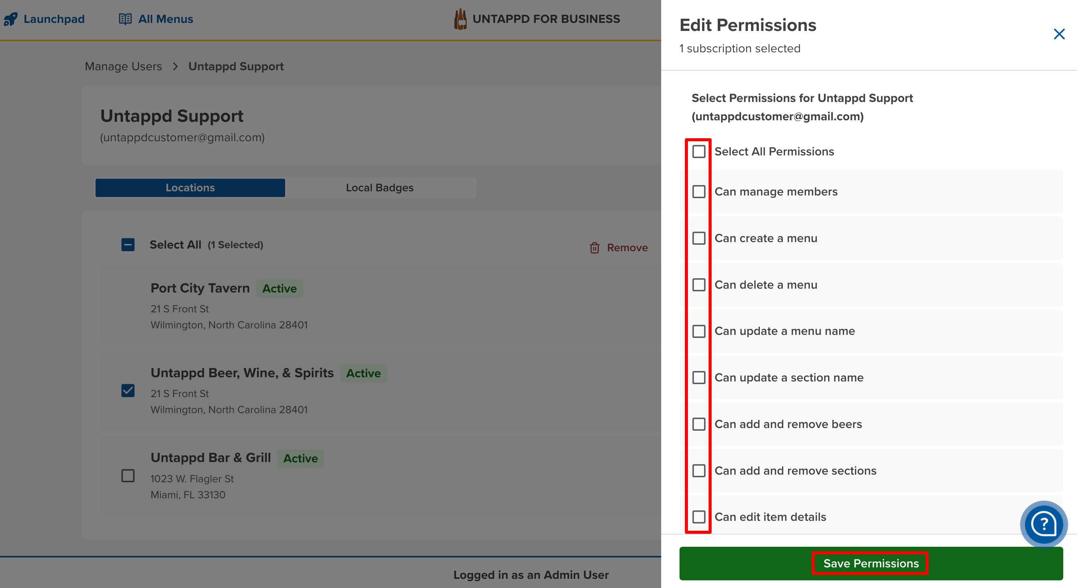Tick Can delete a menu checkbox
Viewport: 1077px width, 588px height.
click(x=699, y=285)
